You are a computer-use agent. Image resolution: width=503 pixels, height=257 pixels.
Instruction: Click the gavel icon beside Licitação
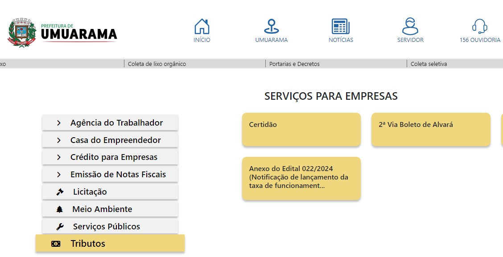(x=60, y=192)
